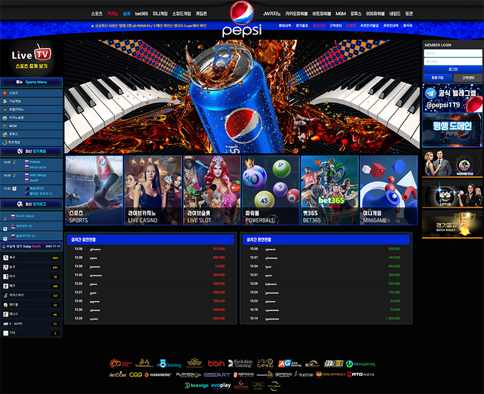Click the Asia Gaming AG logo
This screenshot has height=394, width=484.
pyautogui.click(x=290, y=364)
